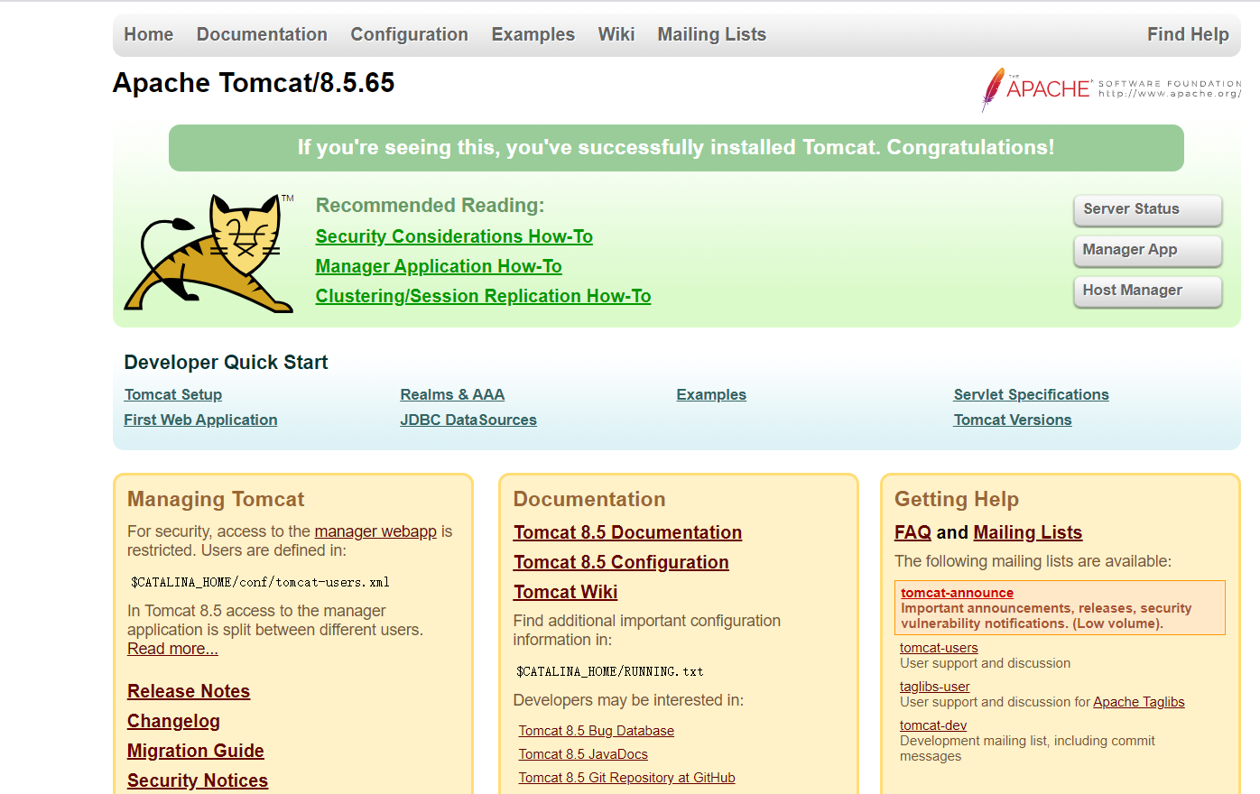The image size is (1260, 794).
Task: Open Servlet Specifications link
Action: [1031, 394]
